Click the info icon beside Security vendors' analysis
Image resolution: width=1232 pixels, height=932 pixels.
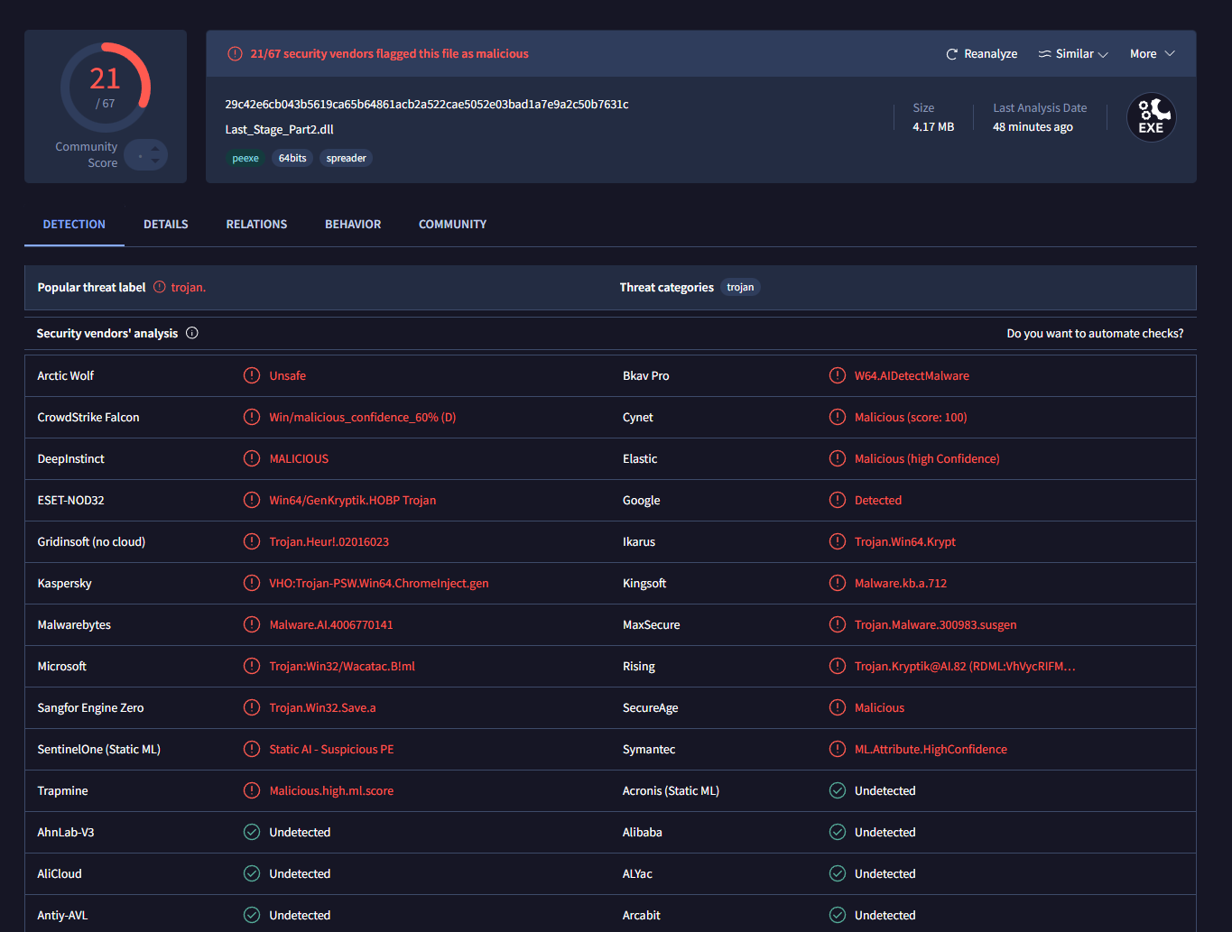192,333
